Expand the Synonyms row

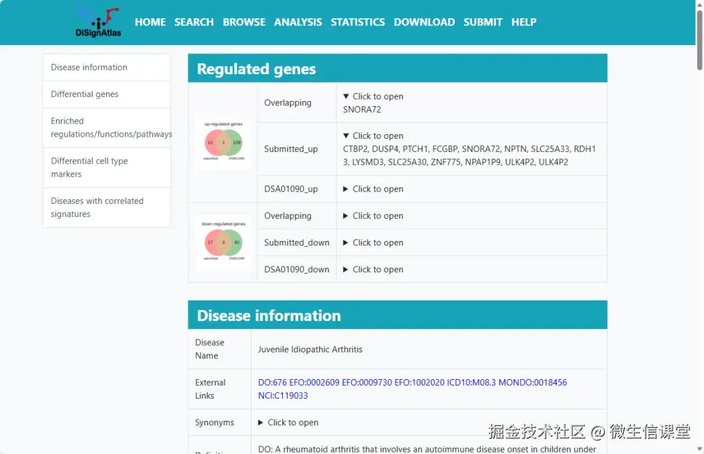[288, 423]
